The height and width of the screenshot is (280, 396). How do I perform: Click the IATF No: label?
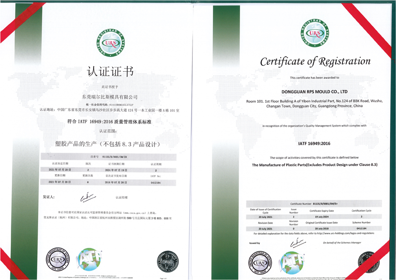click(x=156, y=176)
